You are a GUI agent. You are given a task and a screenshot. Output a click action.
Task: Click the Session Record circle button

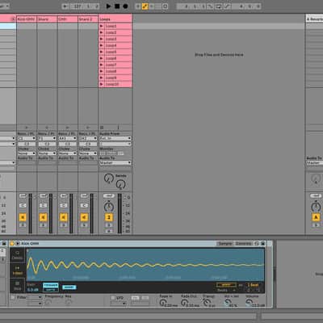pos(166,6)
